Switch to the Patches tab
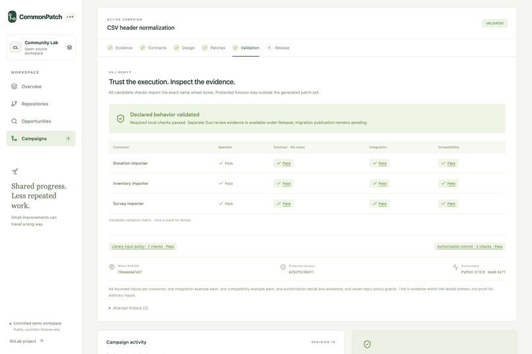Image resolution: width=532 pixels, height=354 pixels. tap(214, 47)
